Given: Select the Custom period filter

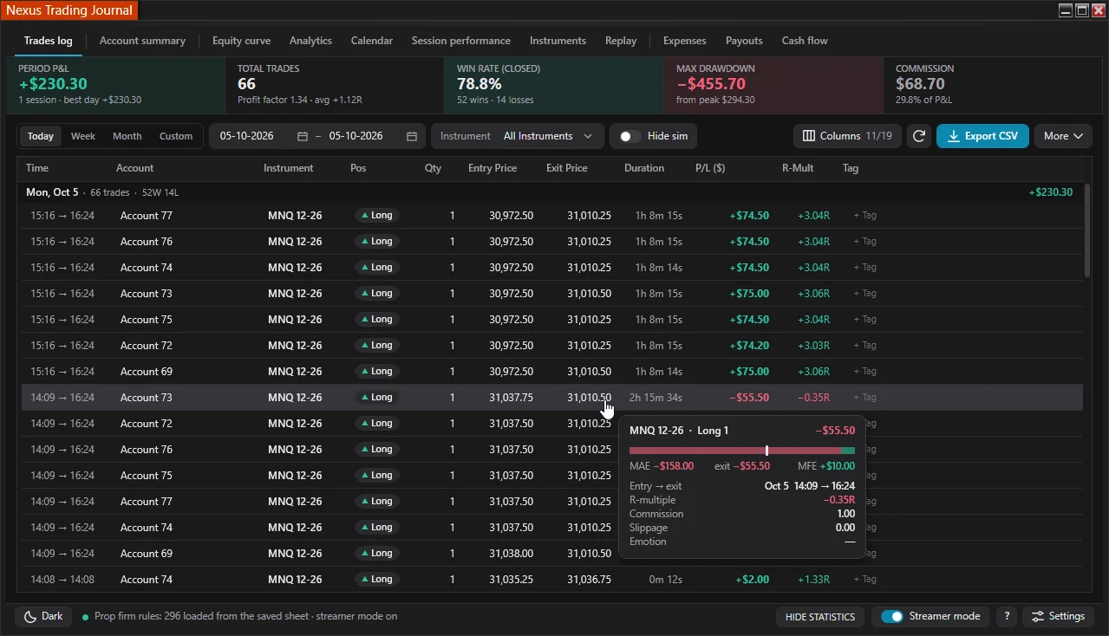Looking at the screenshot, I should click(x=176, y=136).
